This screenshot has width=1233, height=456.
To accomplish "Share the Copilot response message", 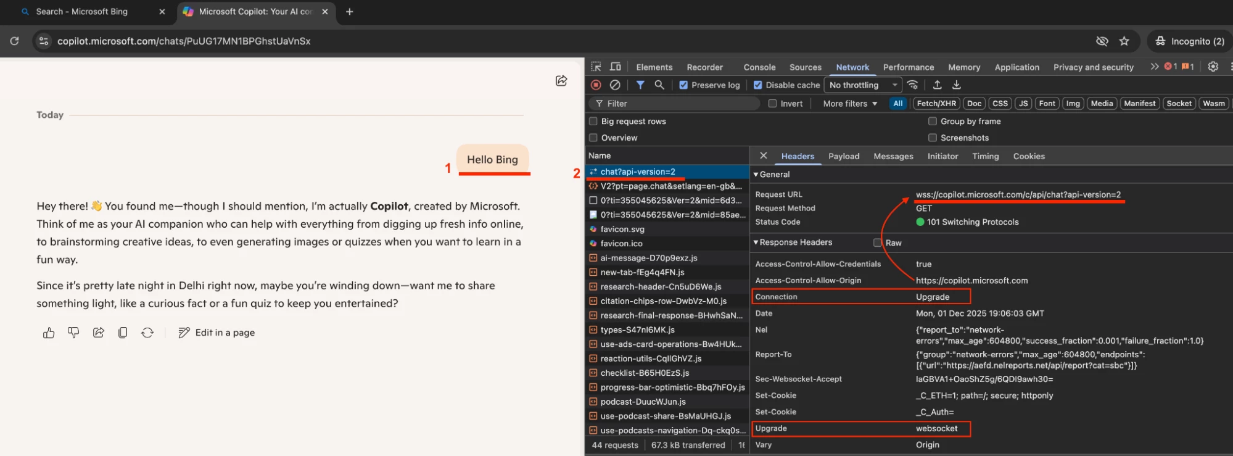I will coord(98,333).
